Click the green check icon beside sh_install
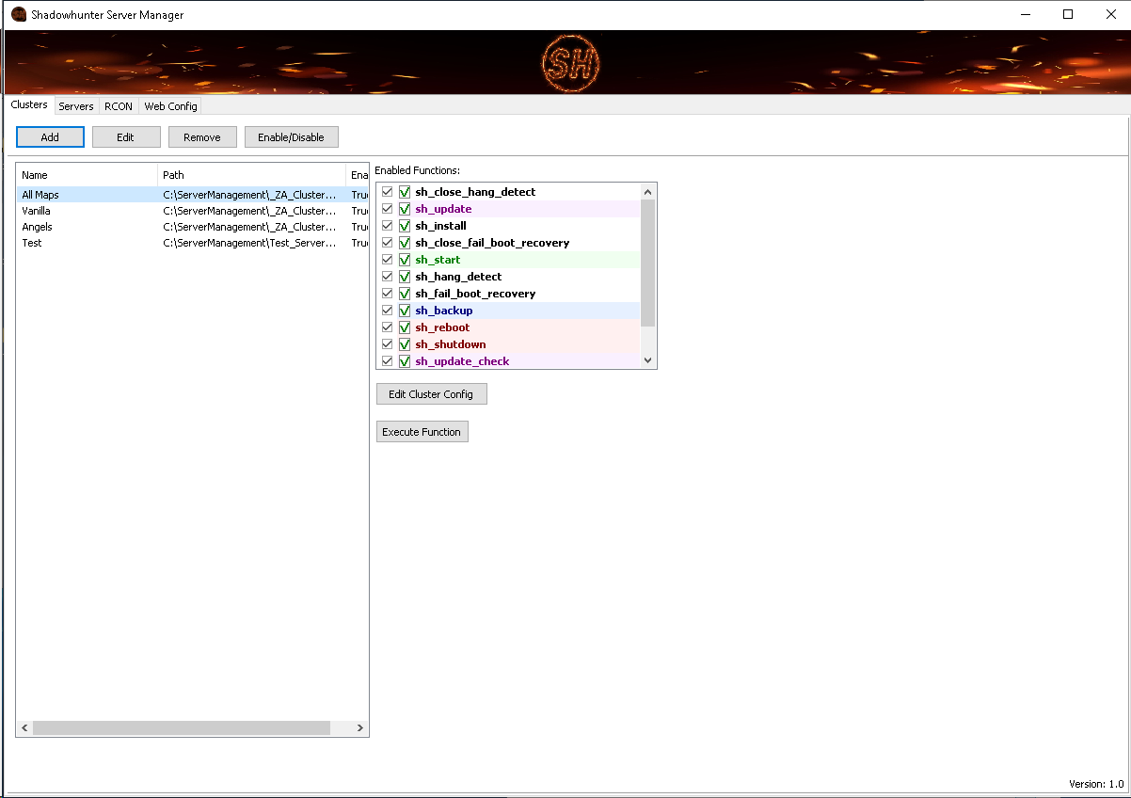 coord(405,225)
